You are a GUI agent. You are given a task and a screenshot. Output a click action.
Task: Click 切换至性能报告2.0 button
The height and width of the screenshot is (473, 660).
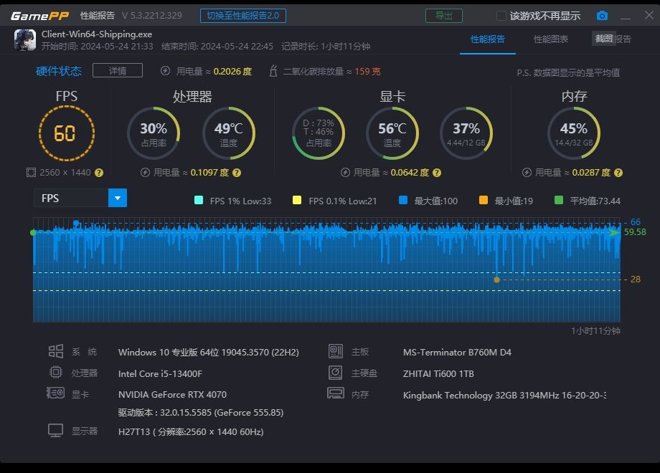(x=243, y=16)
